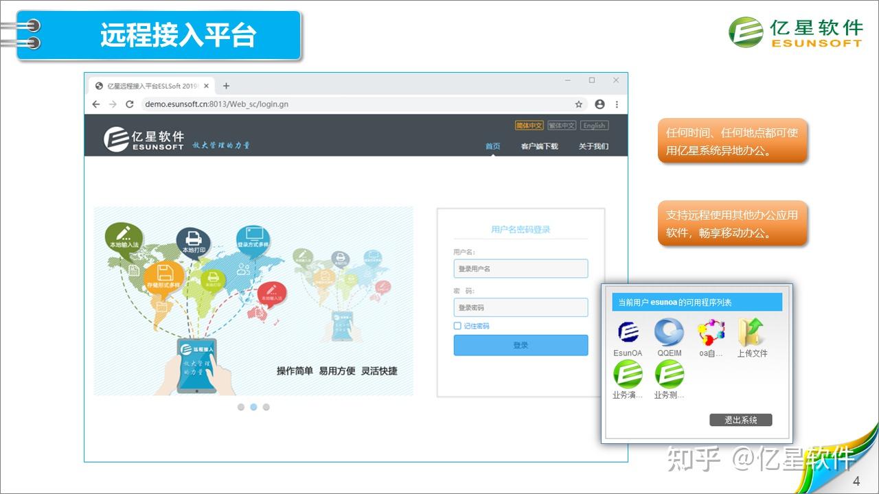Image resolution: width=879 pixels, height=494 pixels.
Task: Enable the 记住密码 remember password checkbox
Action: (457, 325)
